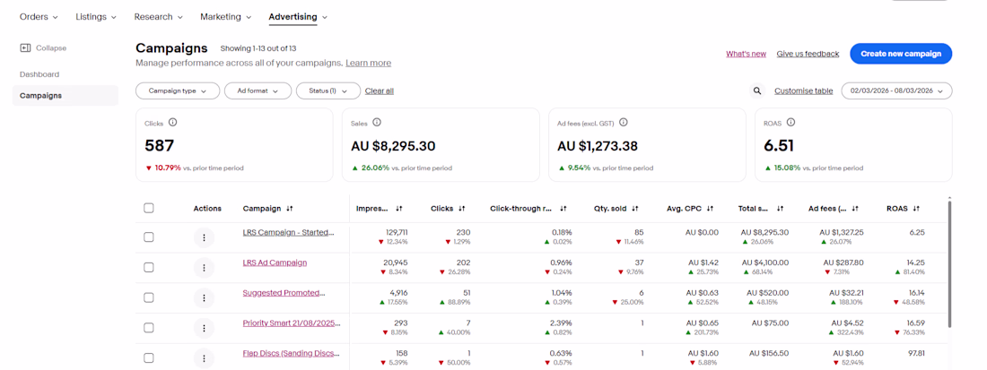
Task: Click the search magnifier icon
Action: (x=758, y=90)
